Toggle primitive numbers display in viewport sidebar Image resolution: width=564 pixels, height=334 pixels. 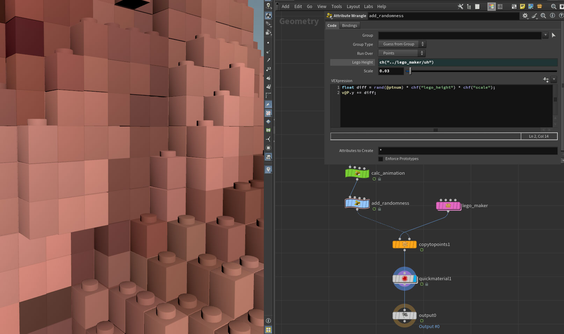point(268,86)
